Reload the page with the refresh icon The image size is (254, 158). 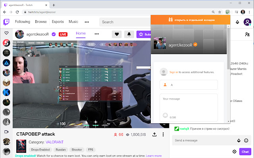coord(17,12)
